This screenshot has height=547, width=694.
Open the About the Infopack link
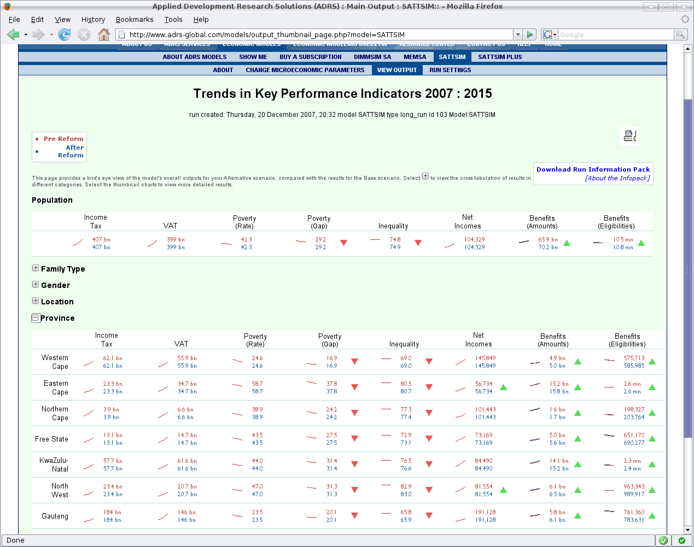pos(617,178)
